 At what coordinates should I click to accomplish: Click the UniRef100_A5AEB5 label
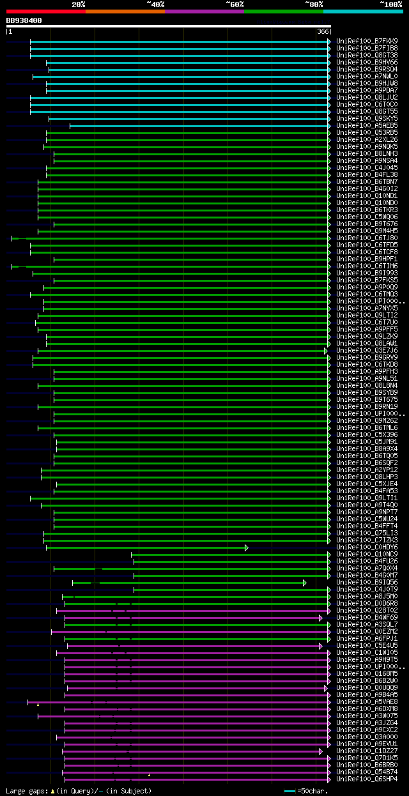coord(367,125)
